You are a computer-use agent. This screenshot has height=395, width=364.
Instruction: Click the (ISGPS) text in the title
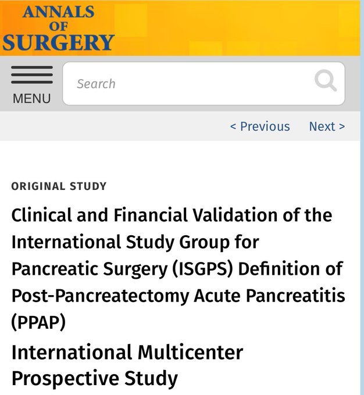click(x=202, y=268)
